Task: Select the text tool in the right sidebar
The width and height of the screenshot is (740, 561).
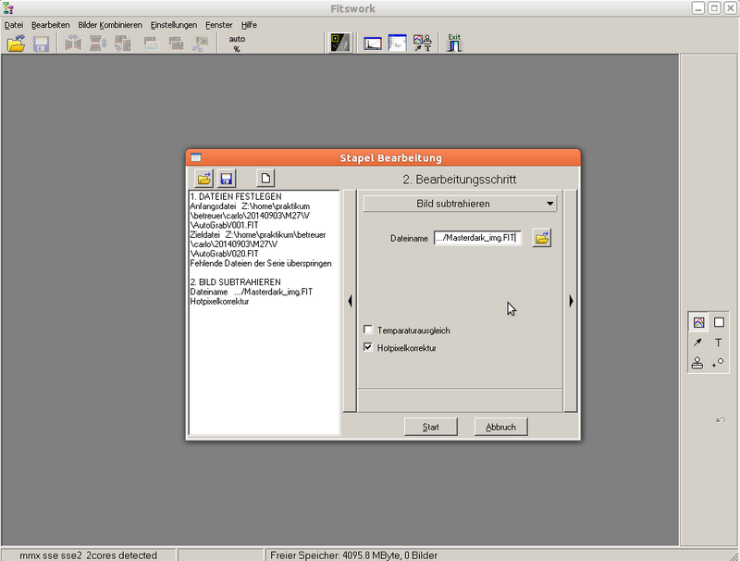Action: coord(719,342)
